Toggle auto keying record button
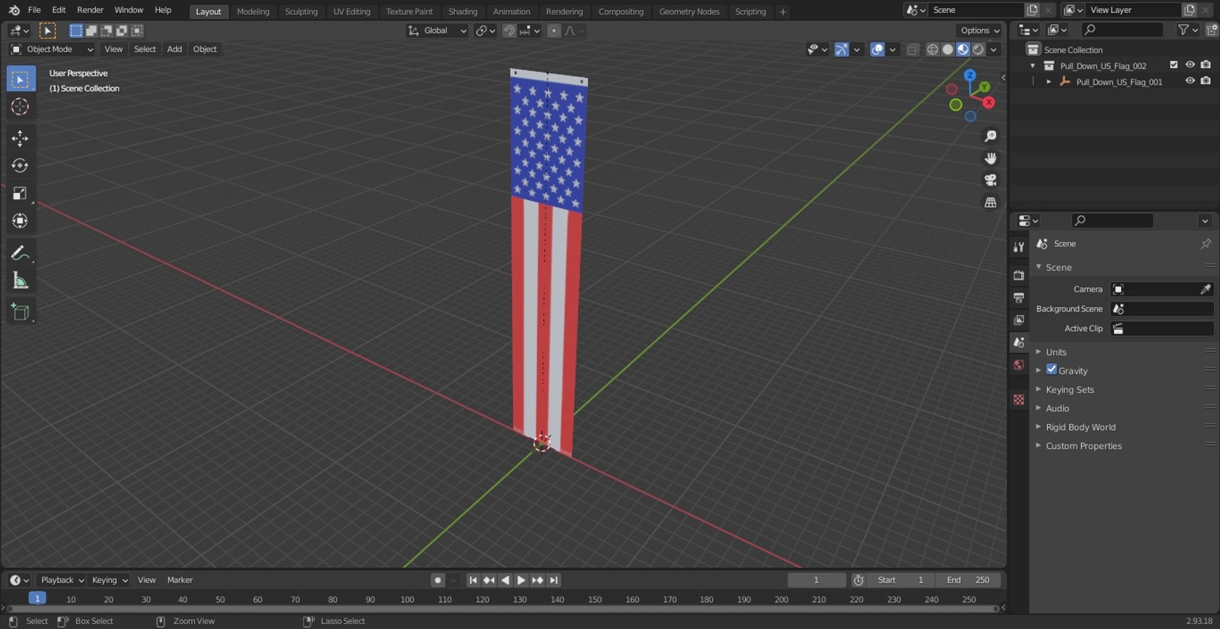Viewport: 1220px width, 629px height. click(x=437, y=580)
